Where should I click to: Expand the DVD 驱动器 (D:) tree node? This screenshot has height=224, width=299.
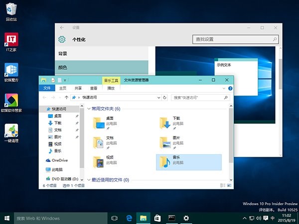point(42,179)
